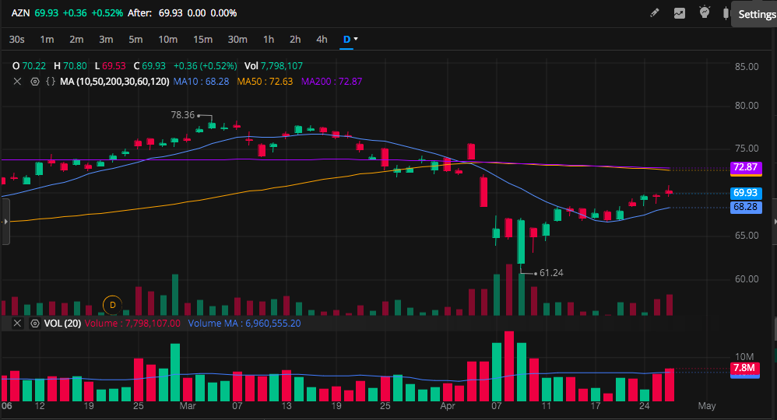Click the red 7.8M volume axis tag
Screen dimensions: 777x420
(x=744, y=368)
